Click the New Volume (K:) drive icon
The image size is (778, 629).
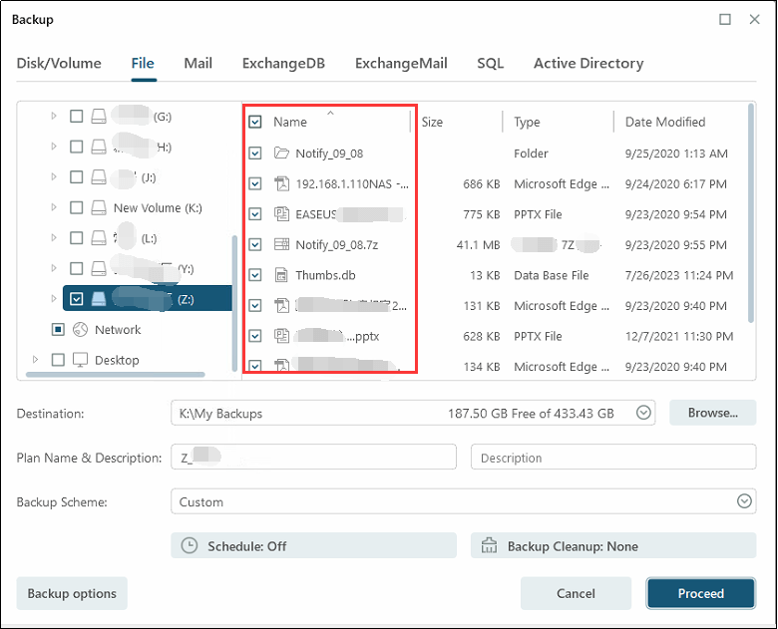[99, 208]
